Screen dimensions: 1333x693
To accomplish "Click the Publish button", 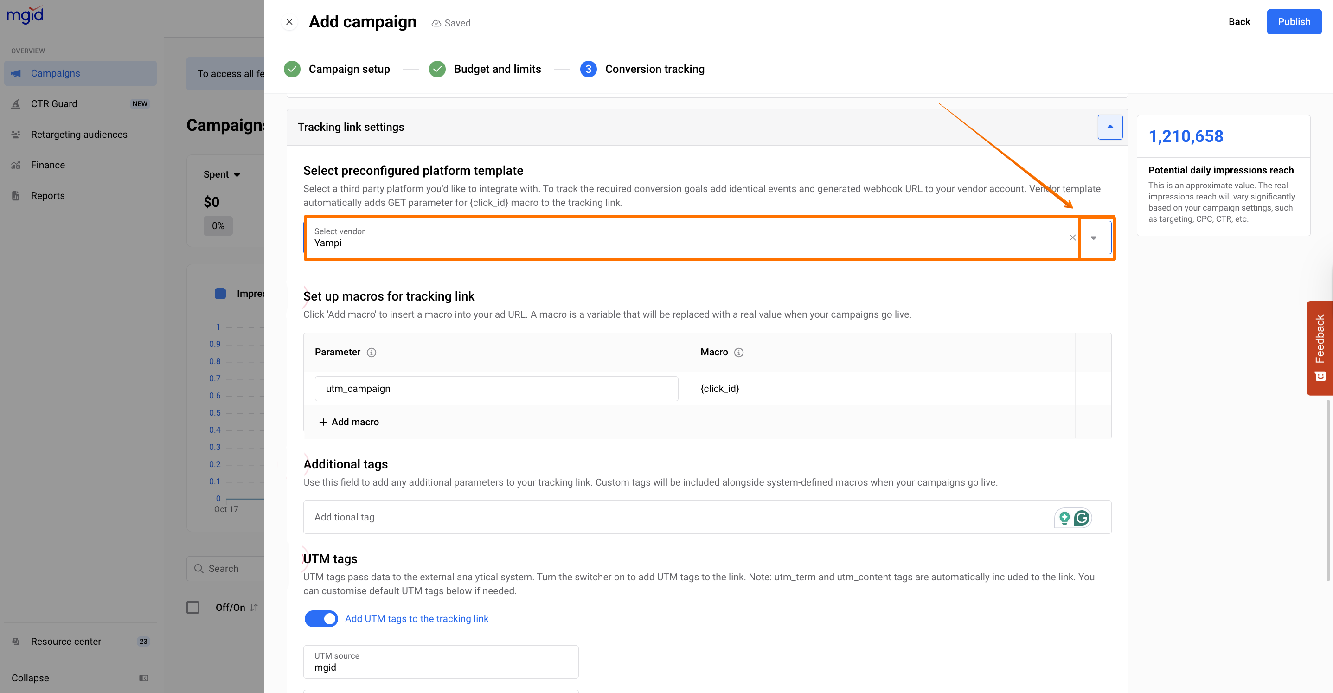I will [1294, 22].
